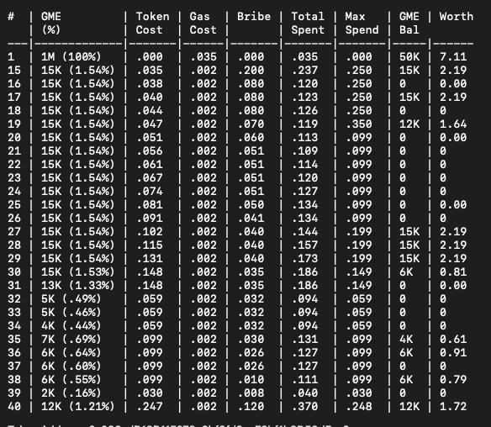This screenshot has width=491, height=427.
Task: Click the 'Max Spend' column header
Action: click(x=362, y=24)
